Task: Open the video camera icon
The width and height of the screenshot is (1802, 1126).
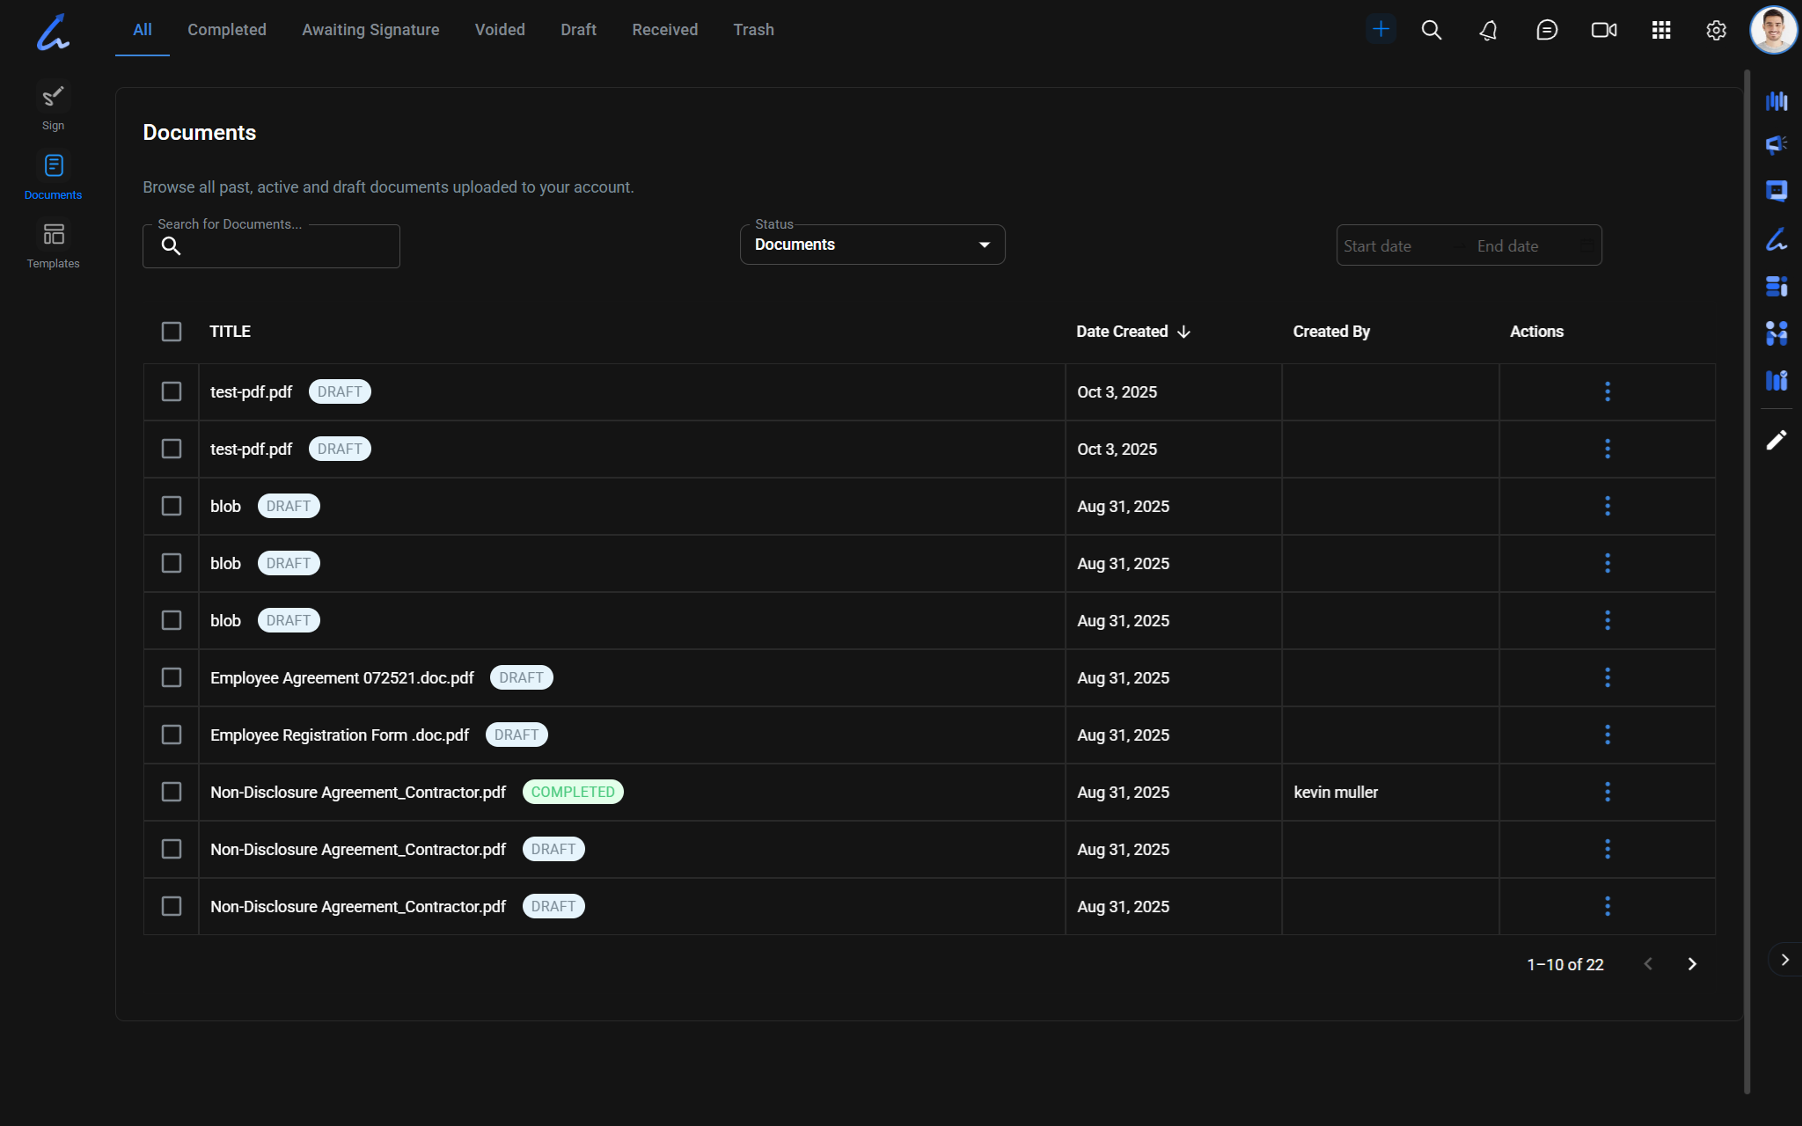Action: click(1603, 30)
